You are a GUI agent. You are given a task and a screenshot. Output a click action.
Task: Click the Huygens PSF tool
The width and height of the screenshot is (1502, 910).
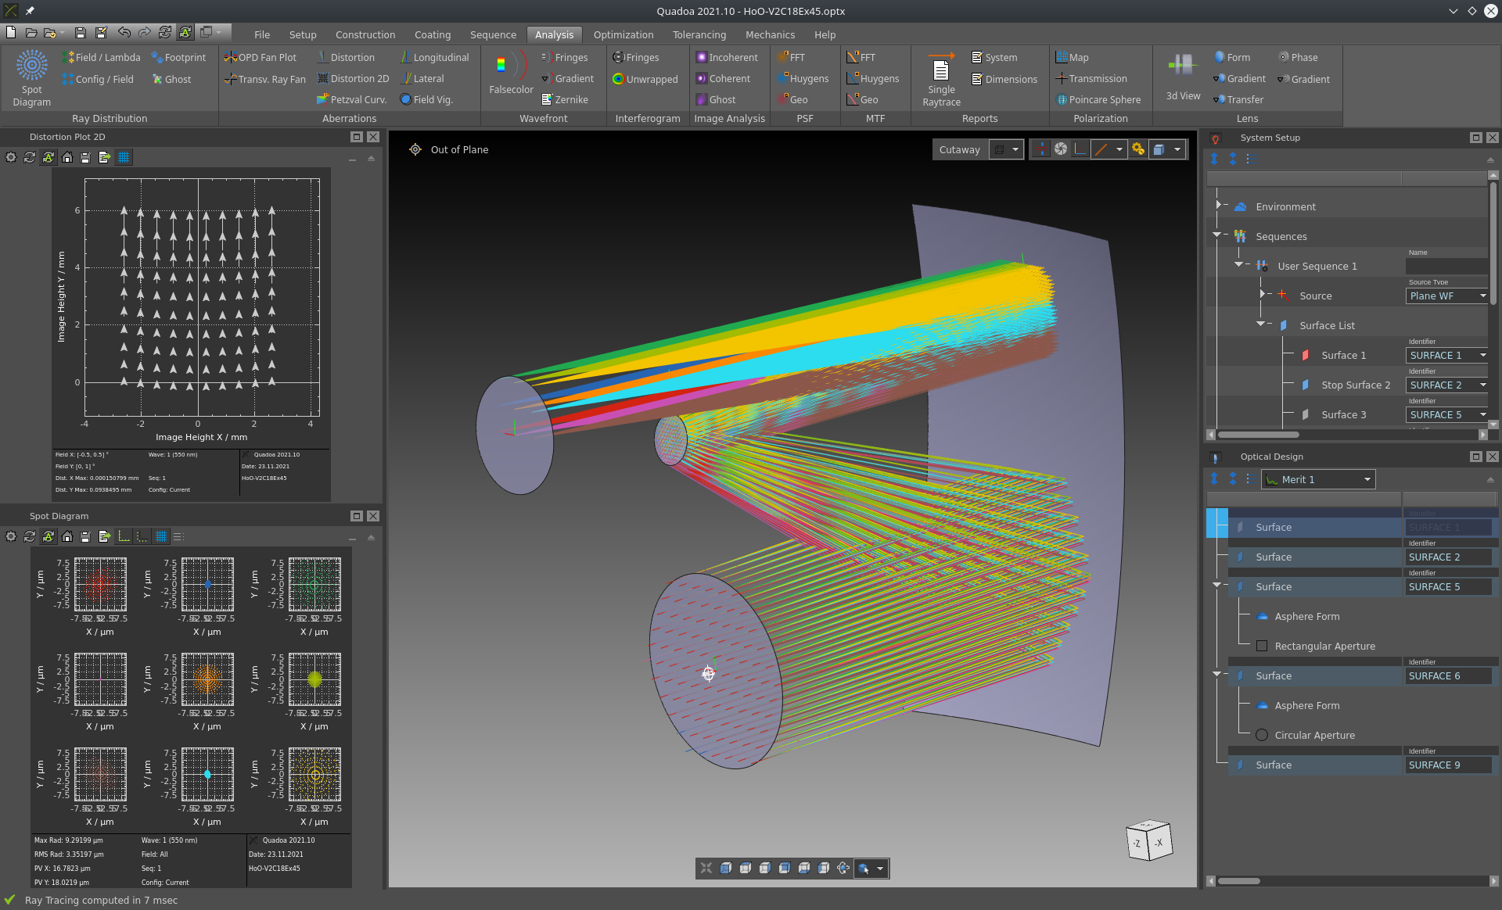click(x=803, y=78)
